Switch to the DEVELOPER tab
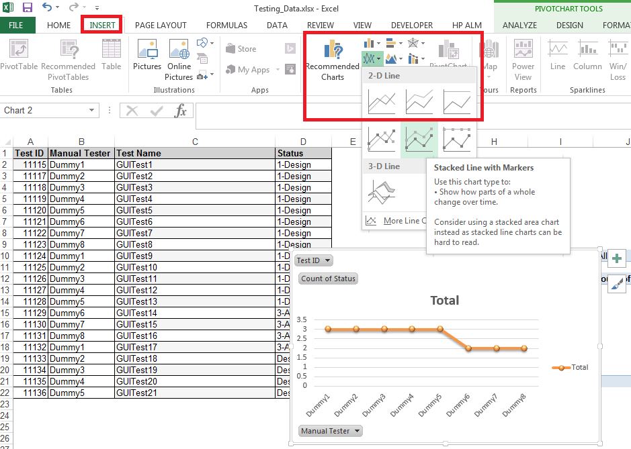The height and width of the screenshot is (449, 631). [412, 26]
